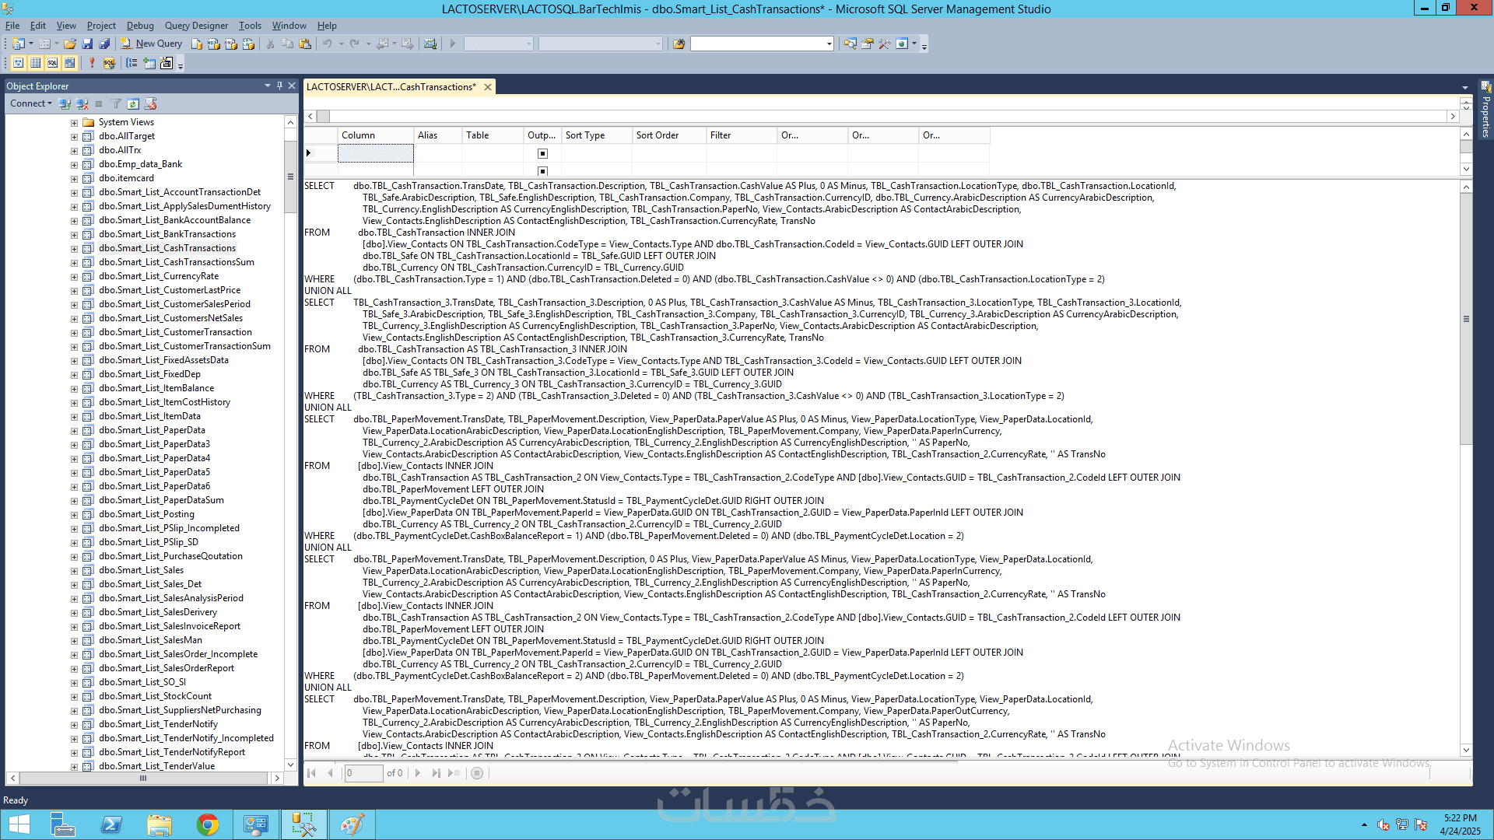Viewport: 1494px width, 840px height.
Task: Click the Object Explorer horizontal scrollbar thumb
Action: [143, 778]
